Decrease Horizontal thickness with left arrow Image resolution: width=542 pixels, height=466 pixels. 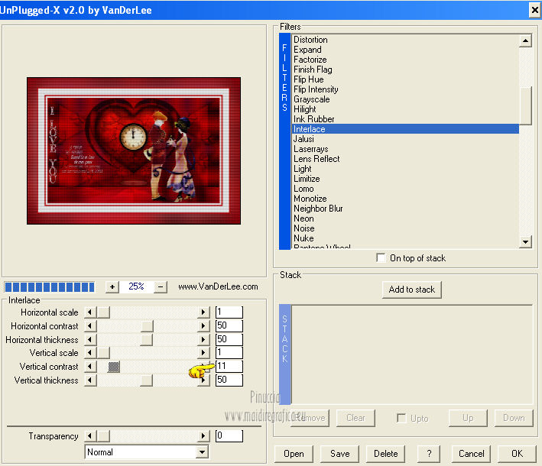[x=90, y=339]
